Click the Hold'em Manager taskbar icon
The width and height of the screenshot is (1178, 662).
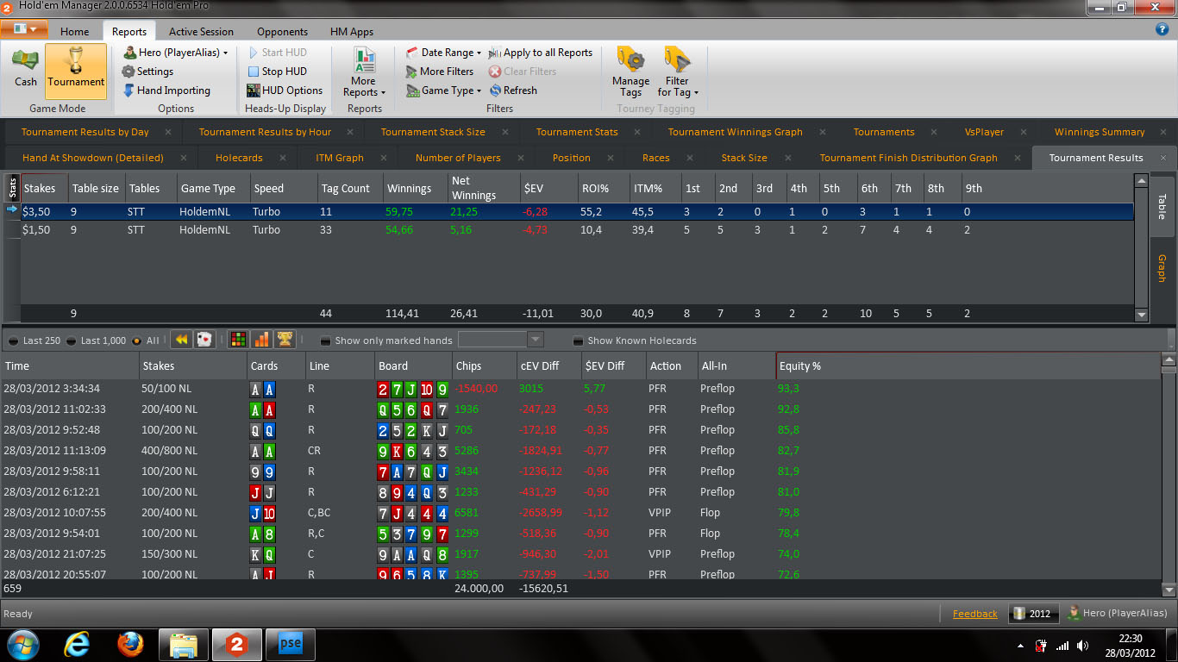(236, 644)
